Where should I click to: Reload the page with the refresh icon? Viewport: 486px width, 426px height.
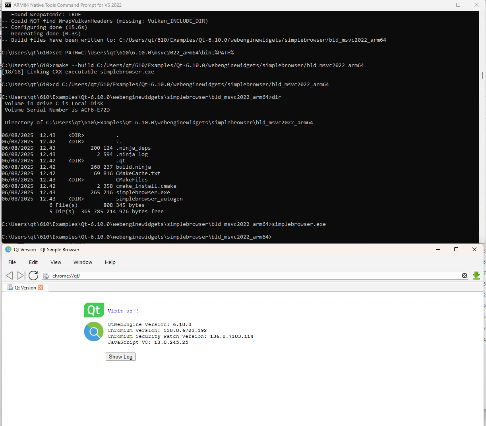[33, 276]
